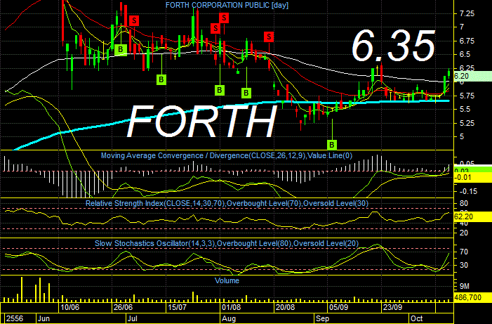
Task: Click the 5 price axis label
Action: click(462, 137)
